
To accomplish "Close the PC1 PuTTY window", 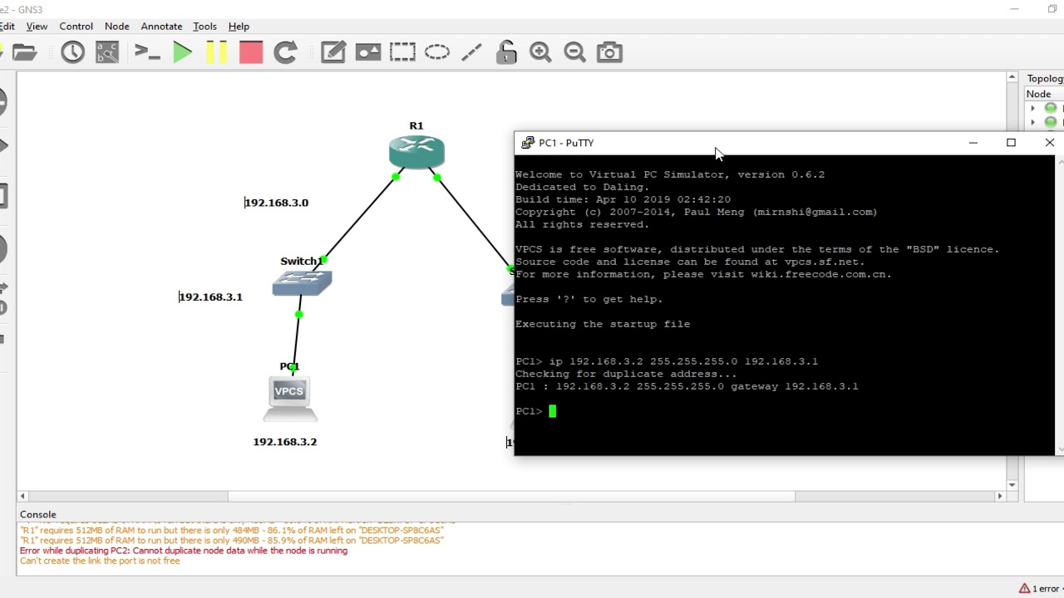I will [x=1049, y=143].
